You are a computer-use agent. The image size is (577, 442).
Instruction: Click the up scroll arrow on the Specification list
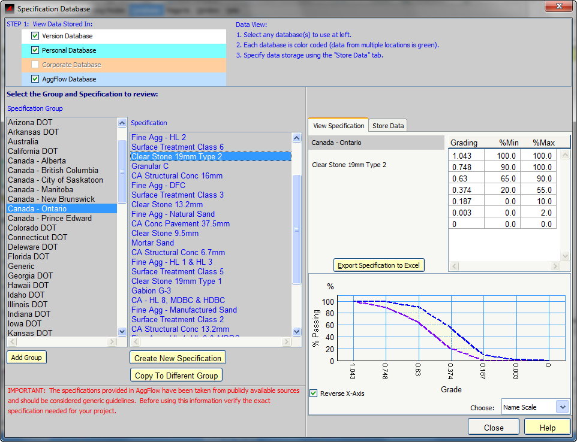296,137
